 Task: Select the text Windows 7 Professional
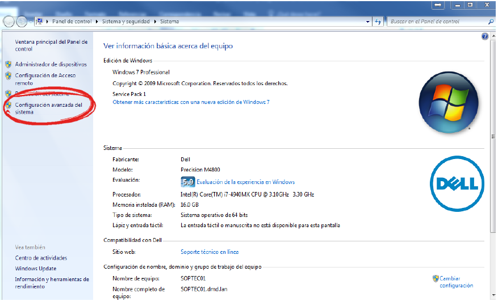click(x=141, y=72)
